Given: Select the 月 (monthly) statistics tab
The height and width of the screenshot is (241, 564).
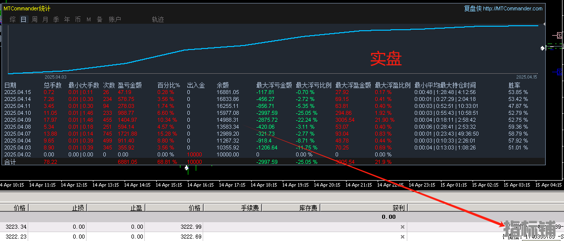Looking at the screenshot, I should click(45, 19).
